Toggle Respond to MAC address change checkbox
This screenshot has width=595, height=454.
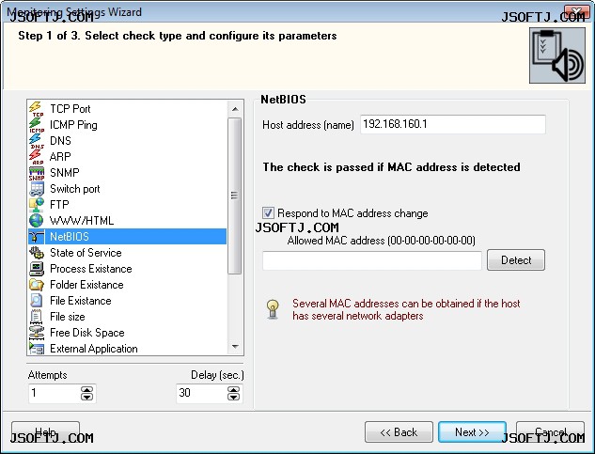pyautogui.click(x=268, y=213)
